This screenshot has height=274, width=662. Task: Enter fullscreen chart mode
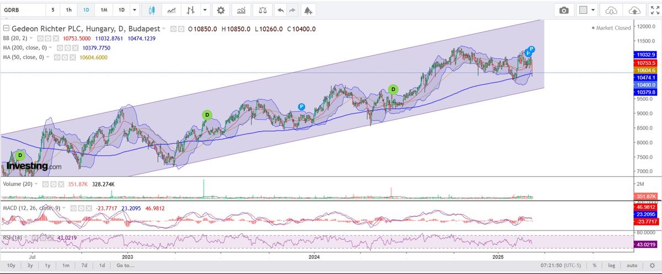coord(654,10)
